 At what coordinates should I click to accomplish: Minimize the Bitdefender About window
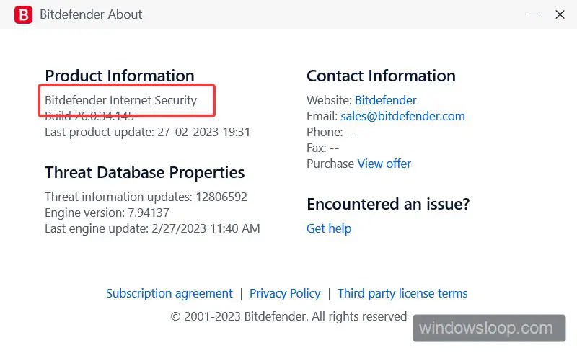click(533, 14)
